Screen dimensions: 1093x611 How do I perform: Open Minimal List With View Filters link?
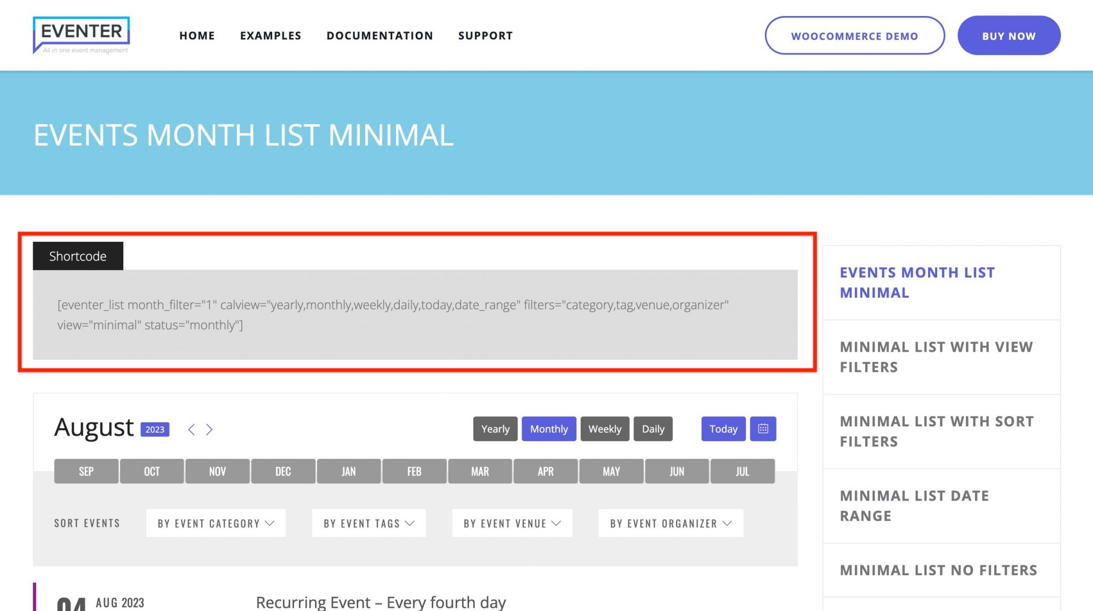pos(937,357)
